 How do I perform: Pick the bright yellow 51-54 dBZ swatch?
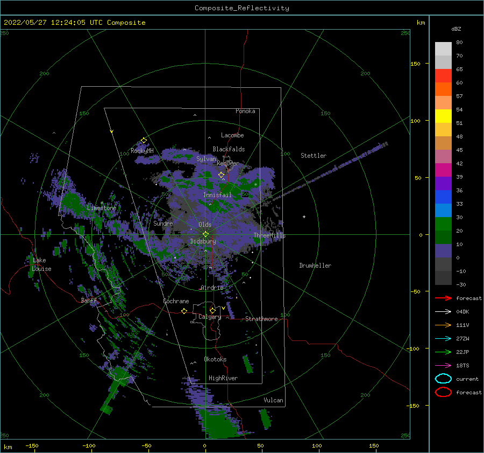[443, 116]
